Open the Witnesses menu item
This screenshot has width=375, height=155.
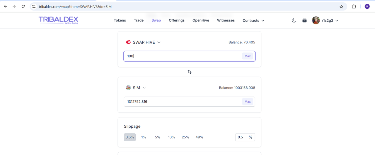pos(226,20)
